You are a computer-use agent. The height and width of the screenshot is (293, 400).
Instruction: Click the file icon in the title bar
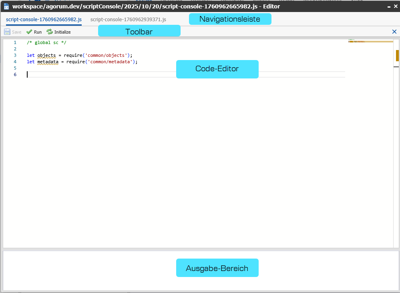click(6, 6)
